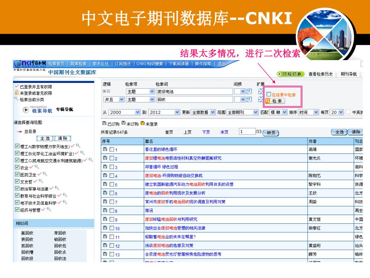The image size is (370, 278).
Task: Click the 总目录 tree entry
Action: (30, 131)
